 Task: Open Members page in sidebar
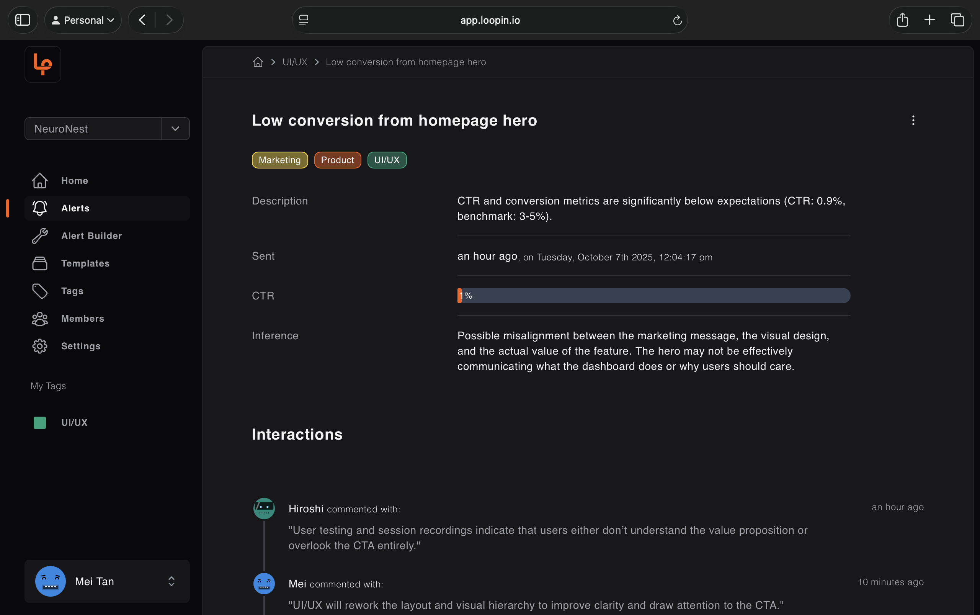point(83,319)
